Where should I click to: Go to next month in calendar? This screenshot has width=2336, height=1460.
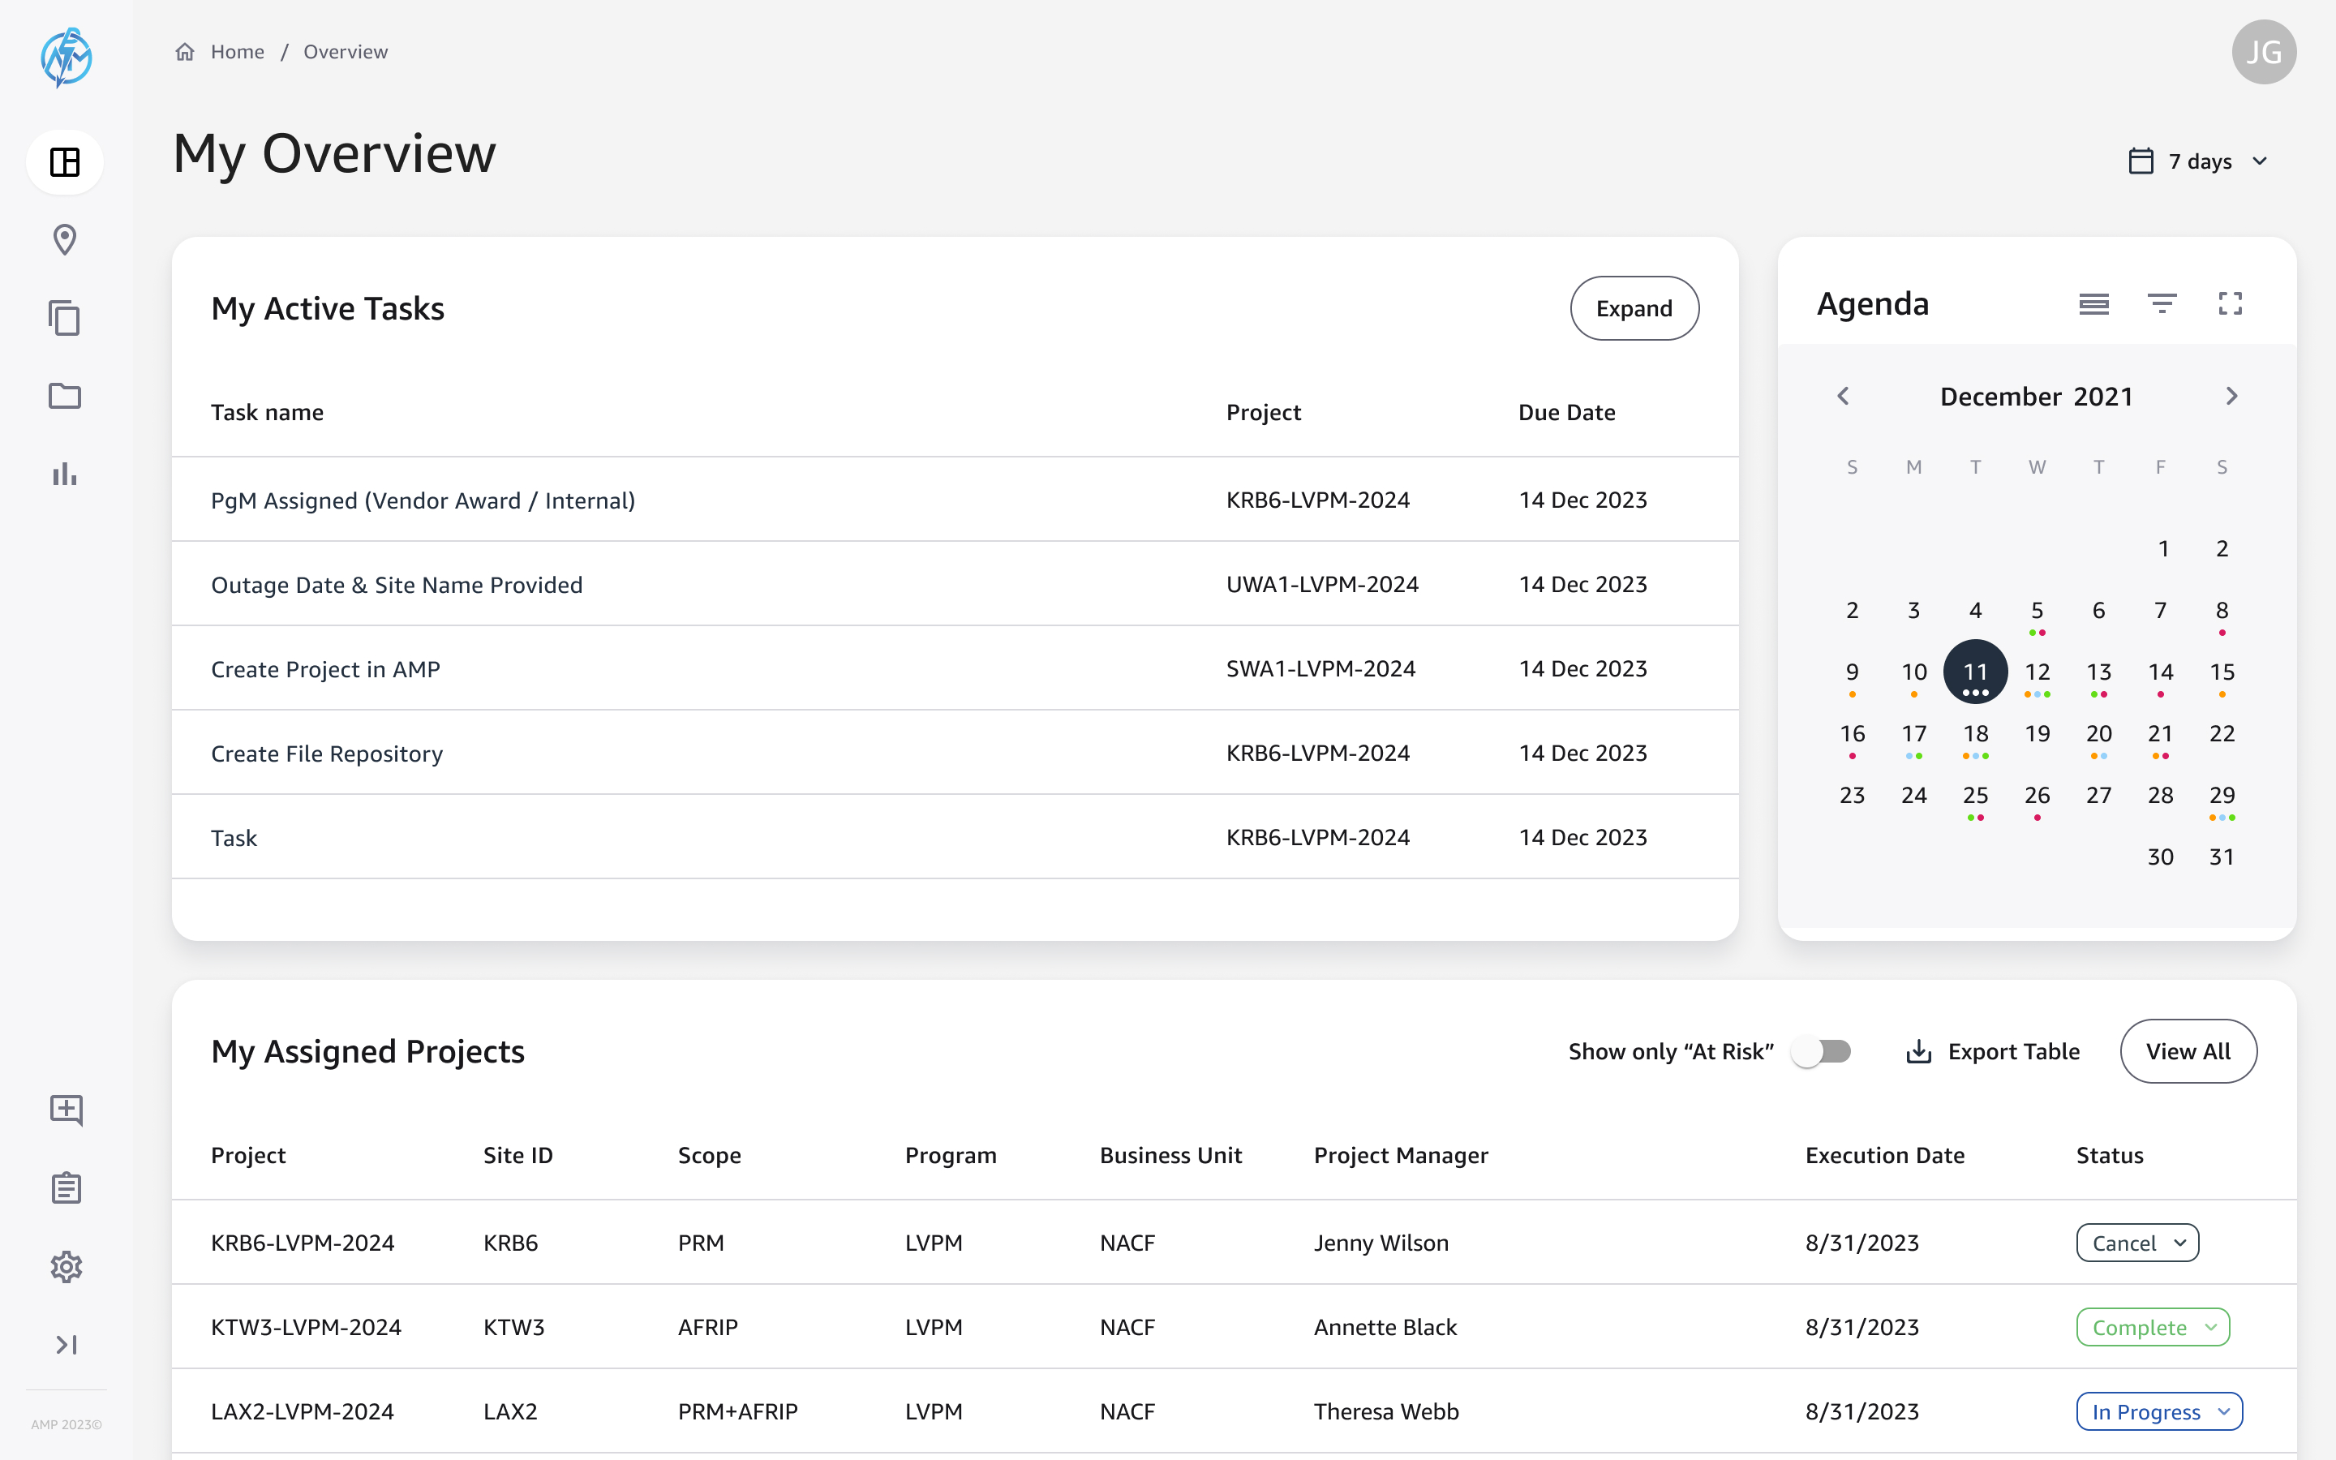(2231, 396)
